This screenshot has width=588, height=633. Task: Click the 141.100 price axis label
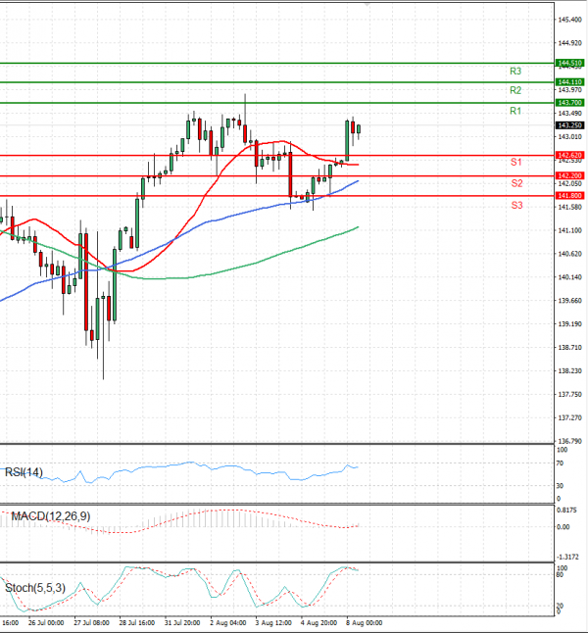point(569,230)
